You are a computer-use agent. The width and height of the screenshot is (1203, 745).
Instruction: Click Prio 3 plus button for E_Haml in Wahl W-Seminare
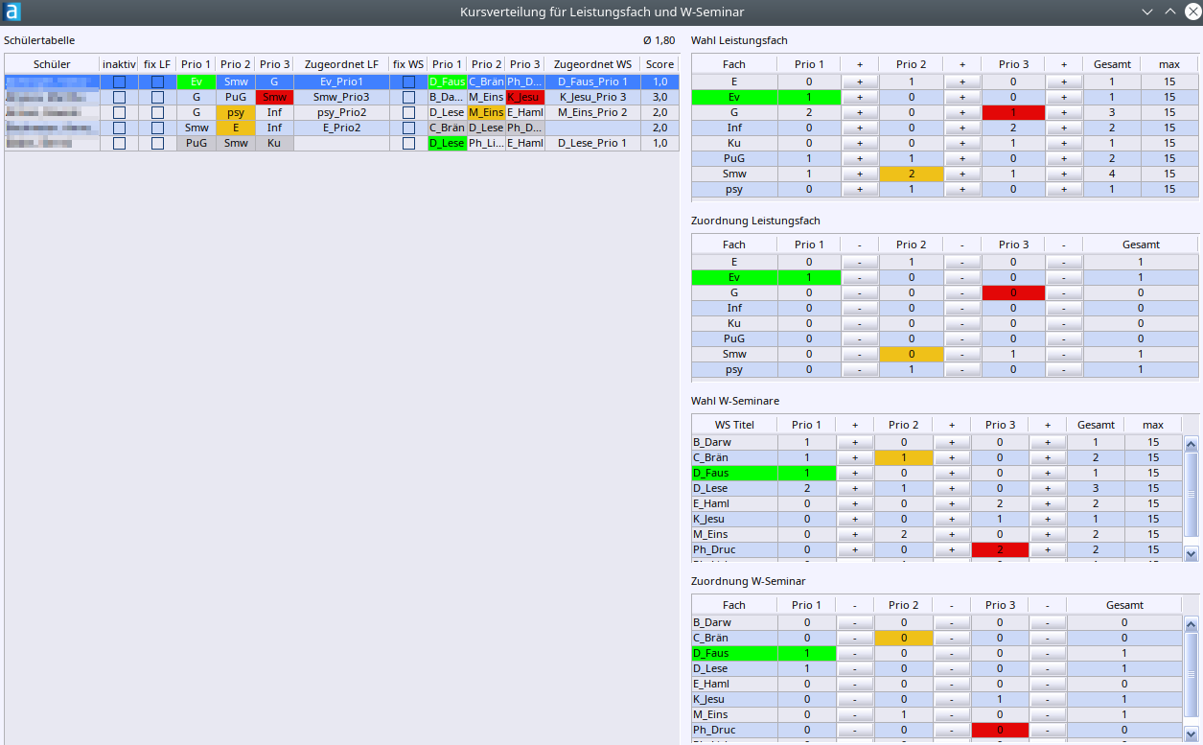(x=1049, y=503)
